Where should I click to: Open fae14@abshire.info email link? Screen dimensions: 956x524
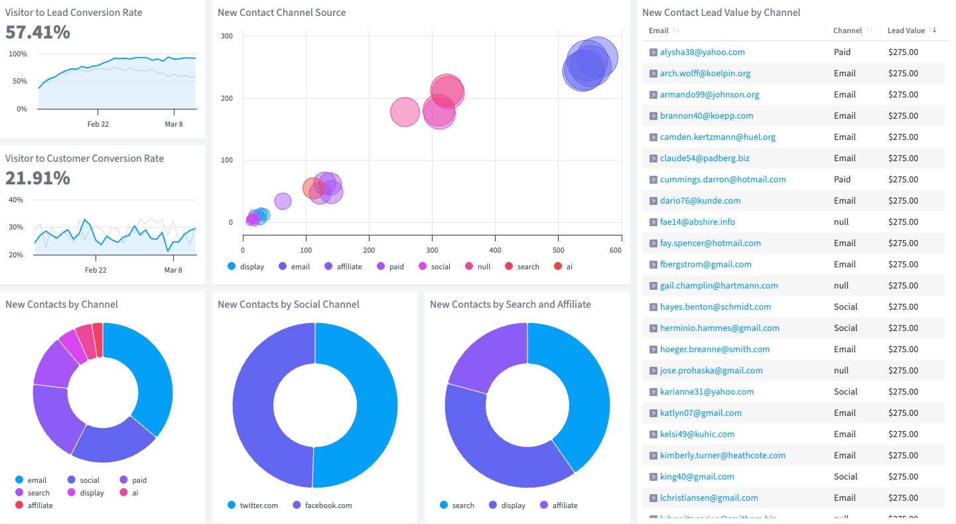tap(697, 222)
